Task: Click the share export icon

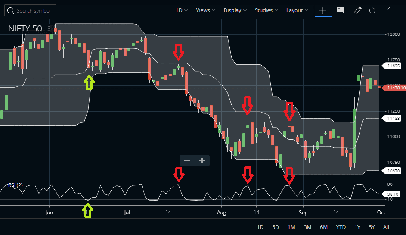Action: tap(387, 10)
